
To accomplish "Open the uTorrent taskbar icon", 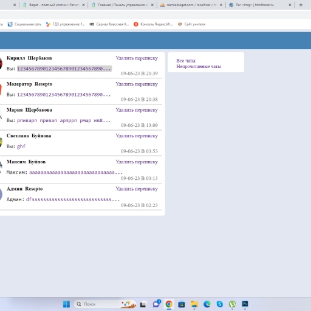I will pyautogui.click(x=232, y=304).
